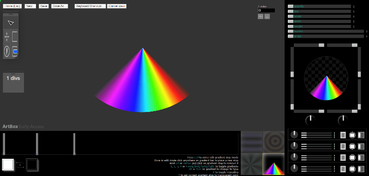Select the first gradient stop marker
Screen dimensions: 369x176
pyautogui.click(x=4, y=144)
